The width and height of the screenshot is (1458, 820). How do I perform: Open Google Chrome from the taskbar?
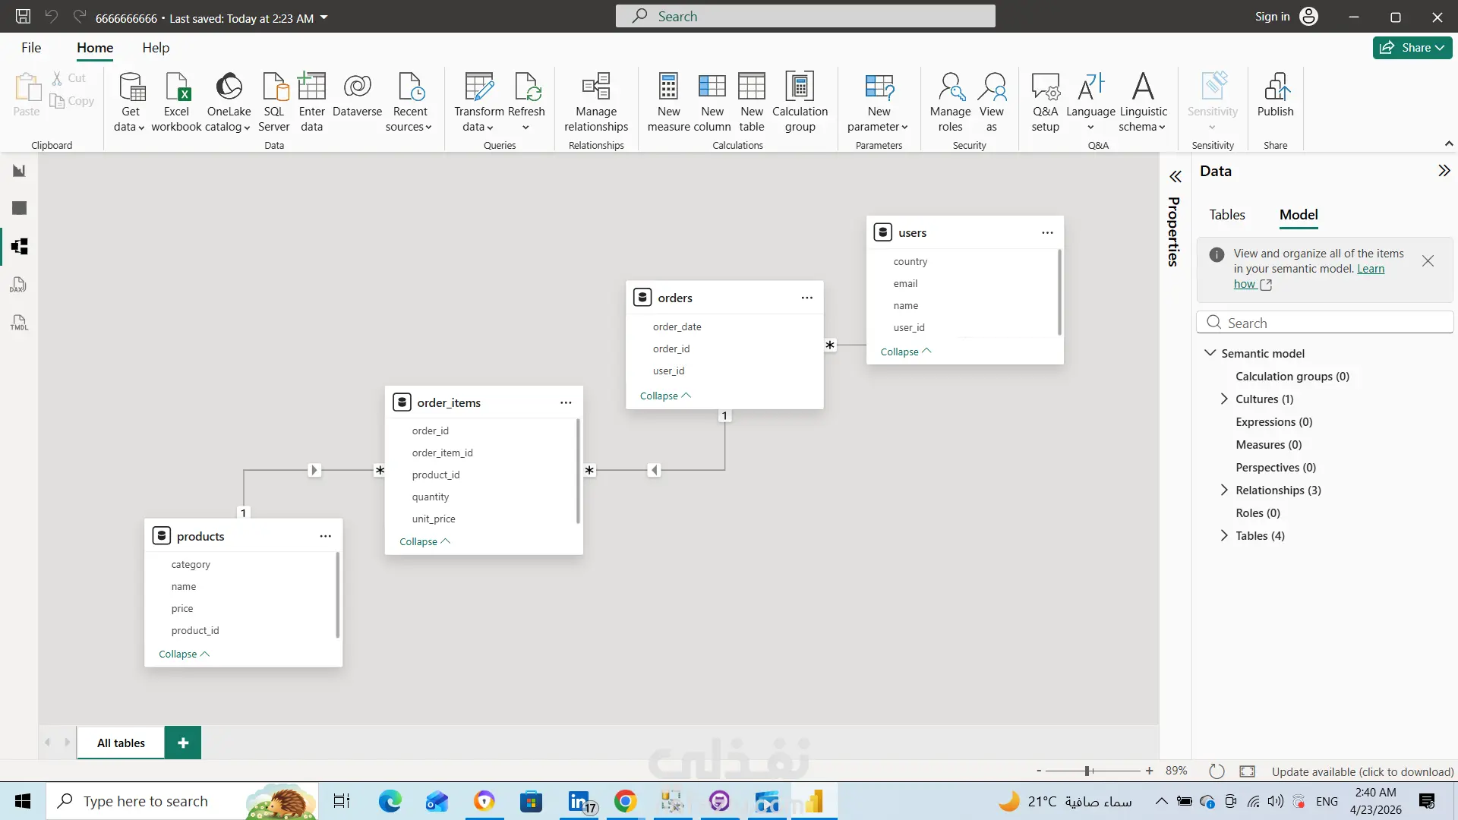coord(625,801)
